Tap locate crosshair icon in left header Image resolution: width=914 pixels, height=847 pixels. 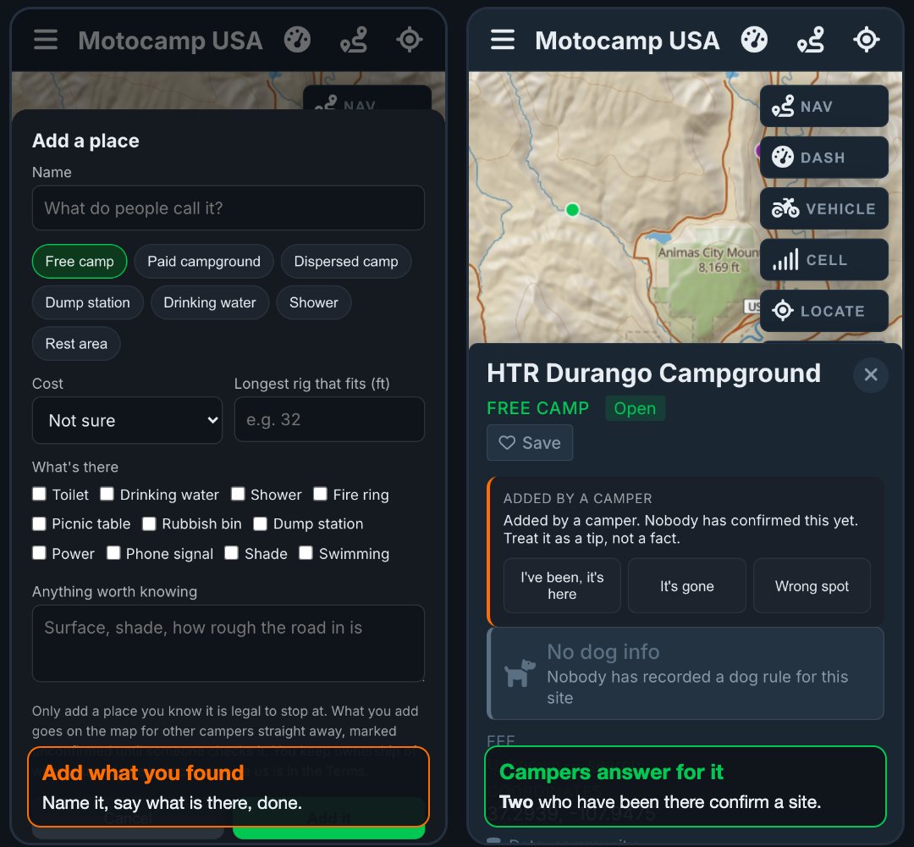(x=410, y=41)
